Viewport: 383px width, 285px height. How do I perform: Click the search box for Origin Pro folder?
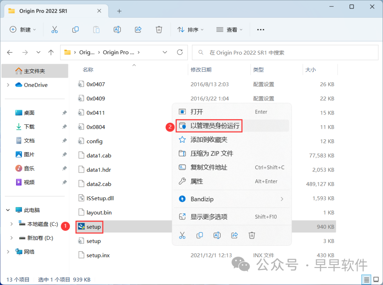coord(285,52)
